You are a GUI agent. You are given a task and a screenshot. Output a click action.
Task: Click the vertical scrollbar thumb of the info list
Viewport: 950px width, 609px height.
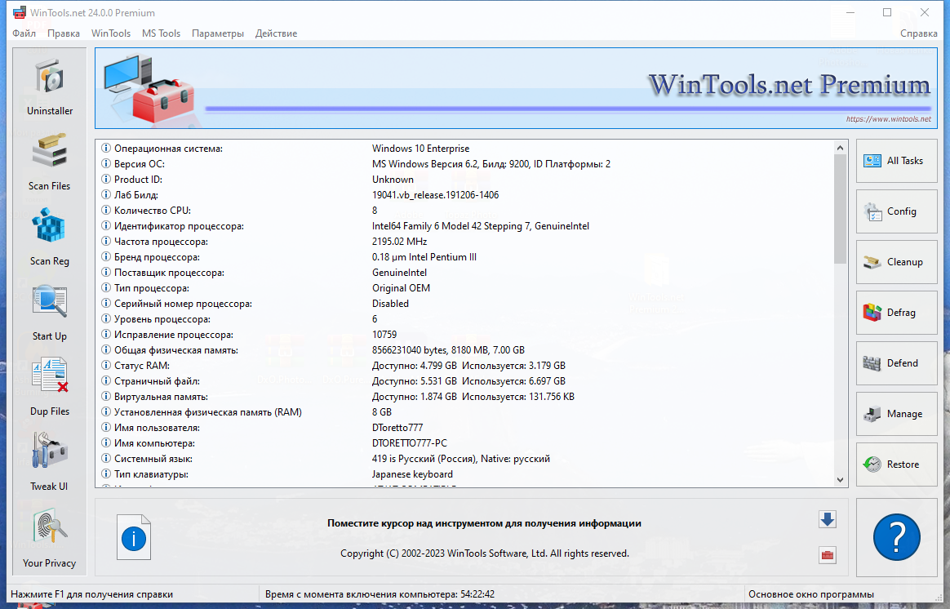(840, 209)
